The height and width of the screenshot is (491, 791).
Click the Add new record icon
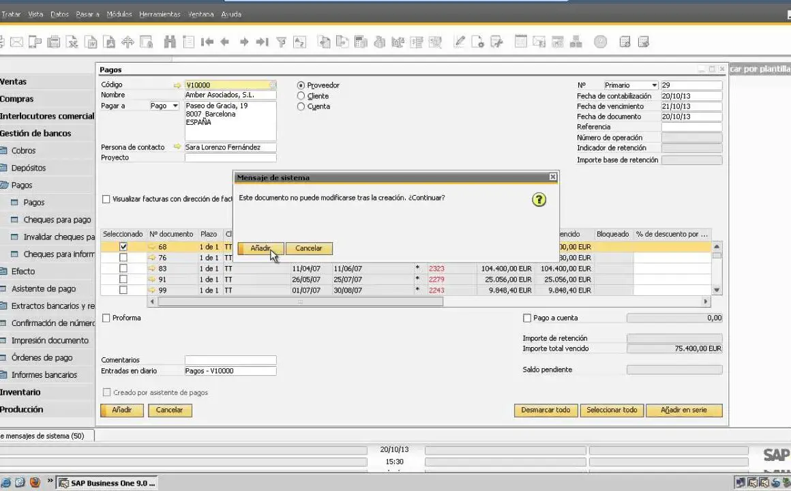pos(188,42)
